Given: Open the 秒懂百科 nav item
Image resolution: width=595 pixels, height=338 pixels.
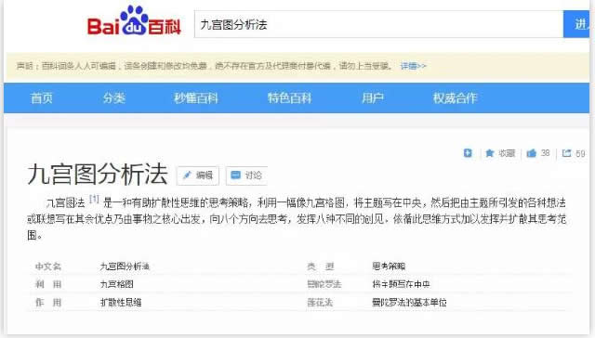Looking at the screenshot, I should [196, 98].
